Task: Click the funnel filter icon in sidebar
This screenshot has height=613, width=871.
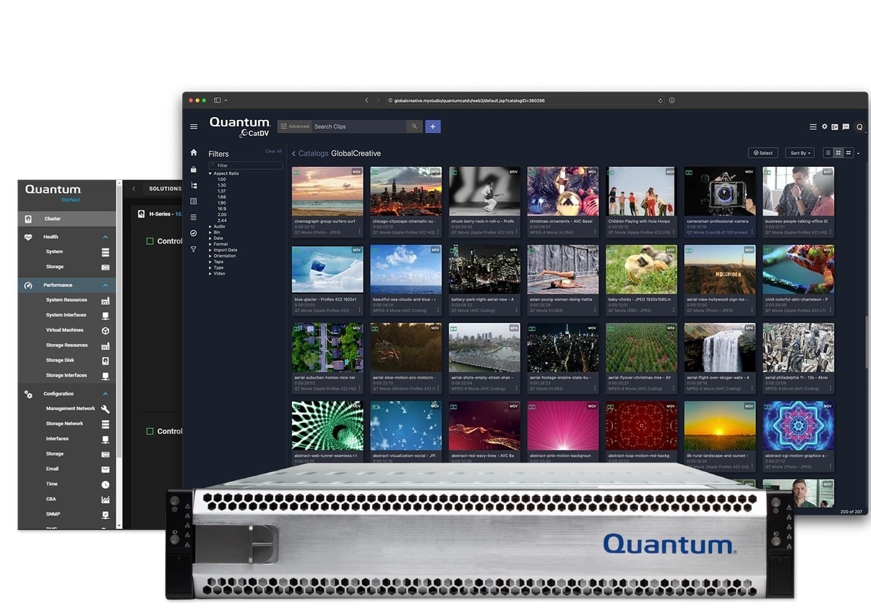Action: tap(194, 249)
